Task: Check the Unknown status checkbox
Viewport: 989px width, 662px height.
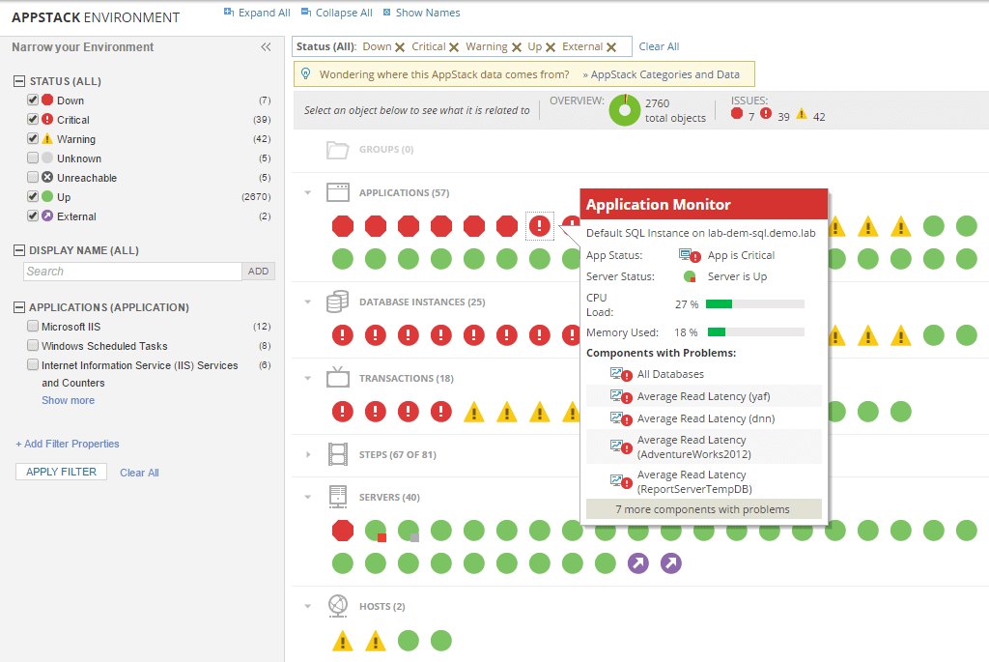Action: [x=33, y=158]
